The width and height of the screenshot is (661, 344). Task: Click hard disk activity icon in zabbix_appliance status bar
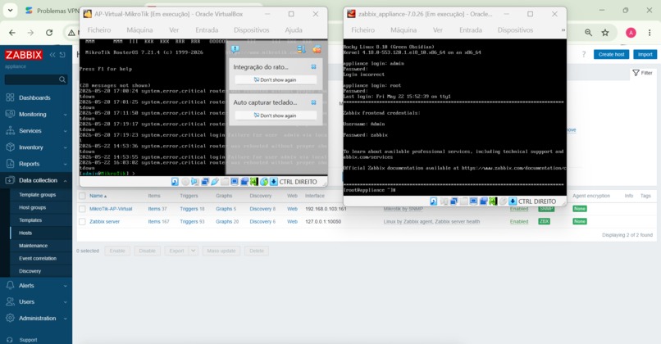[433, 201]
